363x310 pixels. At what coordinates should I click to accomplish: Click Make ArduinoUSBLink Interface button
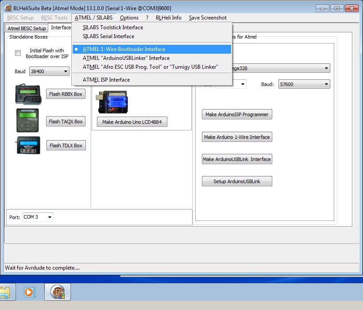(x=237, y=159)
